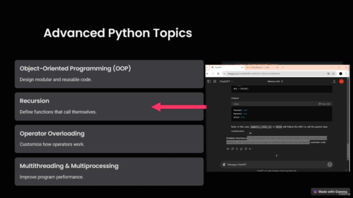Select the Recursion card heading
353x198 pixels.
coord(34,101)
